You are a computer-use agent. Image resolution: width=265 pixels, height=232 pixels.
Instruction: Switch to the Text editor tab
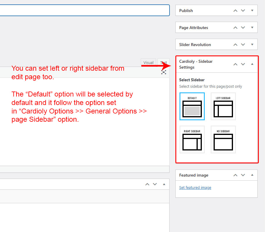[163, 62]
